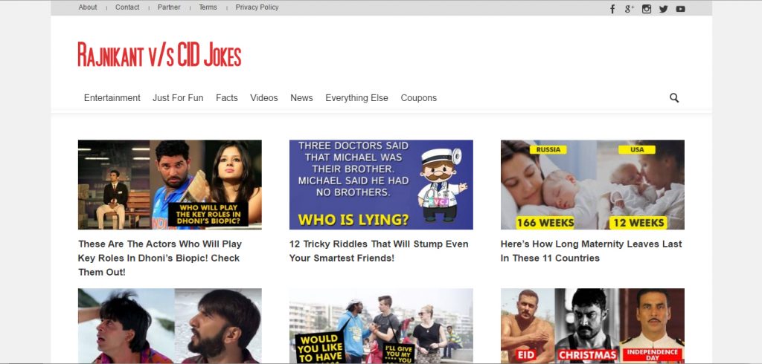Go to the About page
762x364 pixels.
pos(88,7)
